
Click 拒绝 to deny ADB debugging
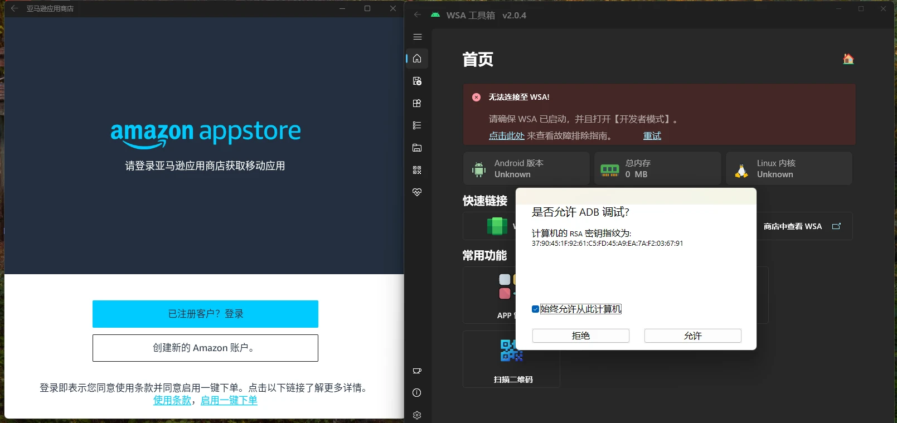(581, 336)
